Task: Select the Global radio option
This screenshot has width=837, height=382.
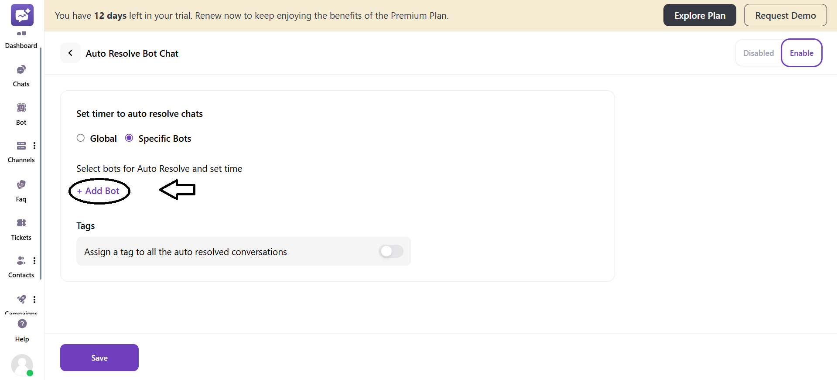Action: (x=81, y=138)
